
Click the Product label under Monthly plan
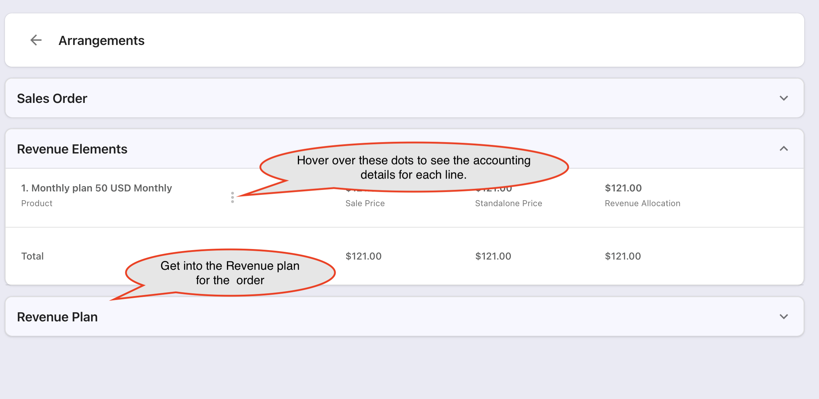37,203
